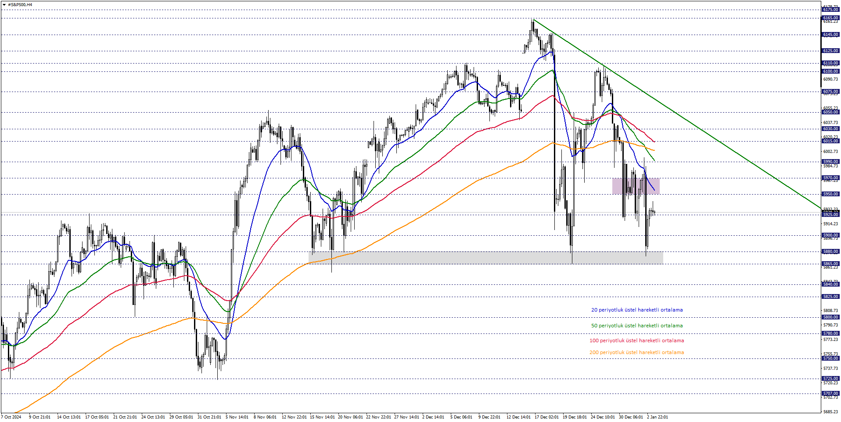
Task: Click the 20 Nov 06:01 time label
Action: (350, 417)
